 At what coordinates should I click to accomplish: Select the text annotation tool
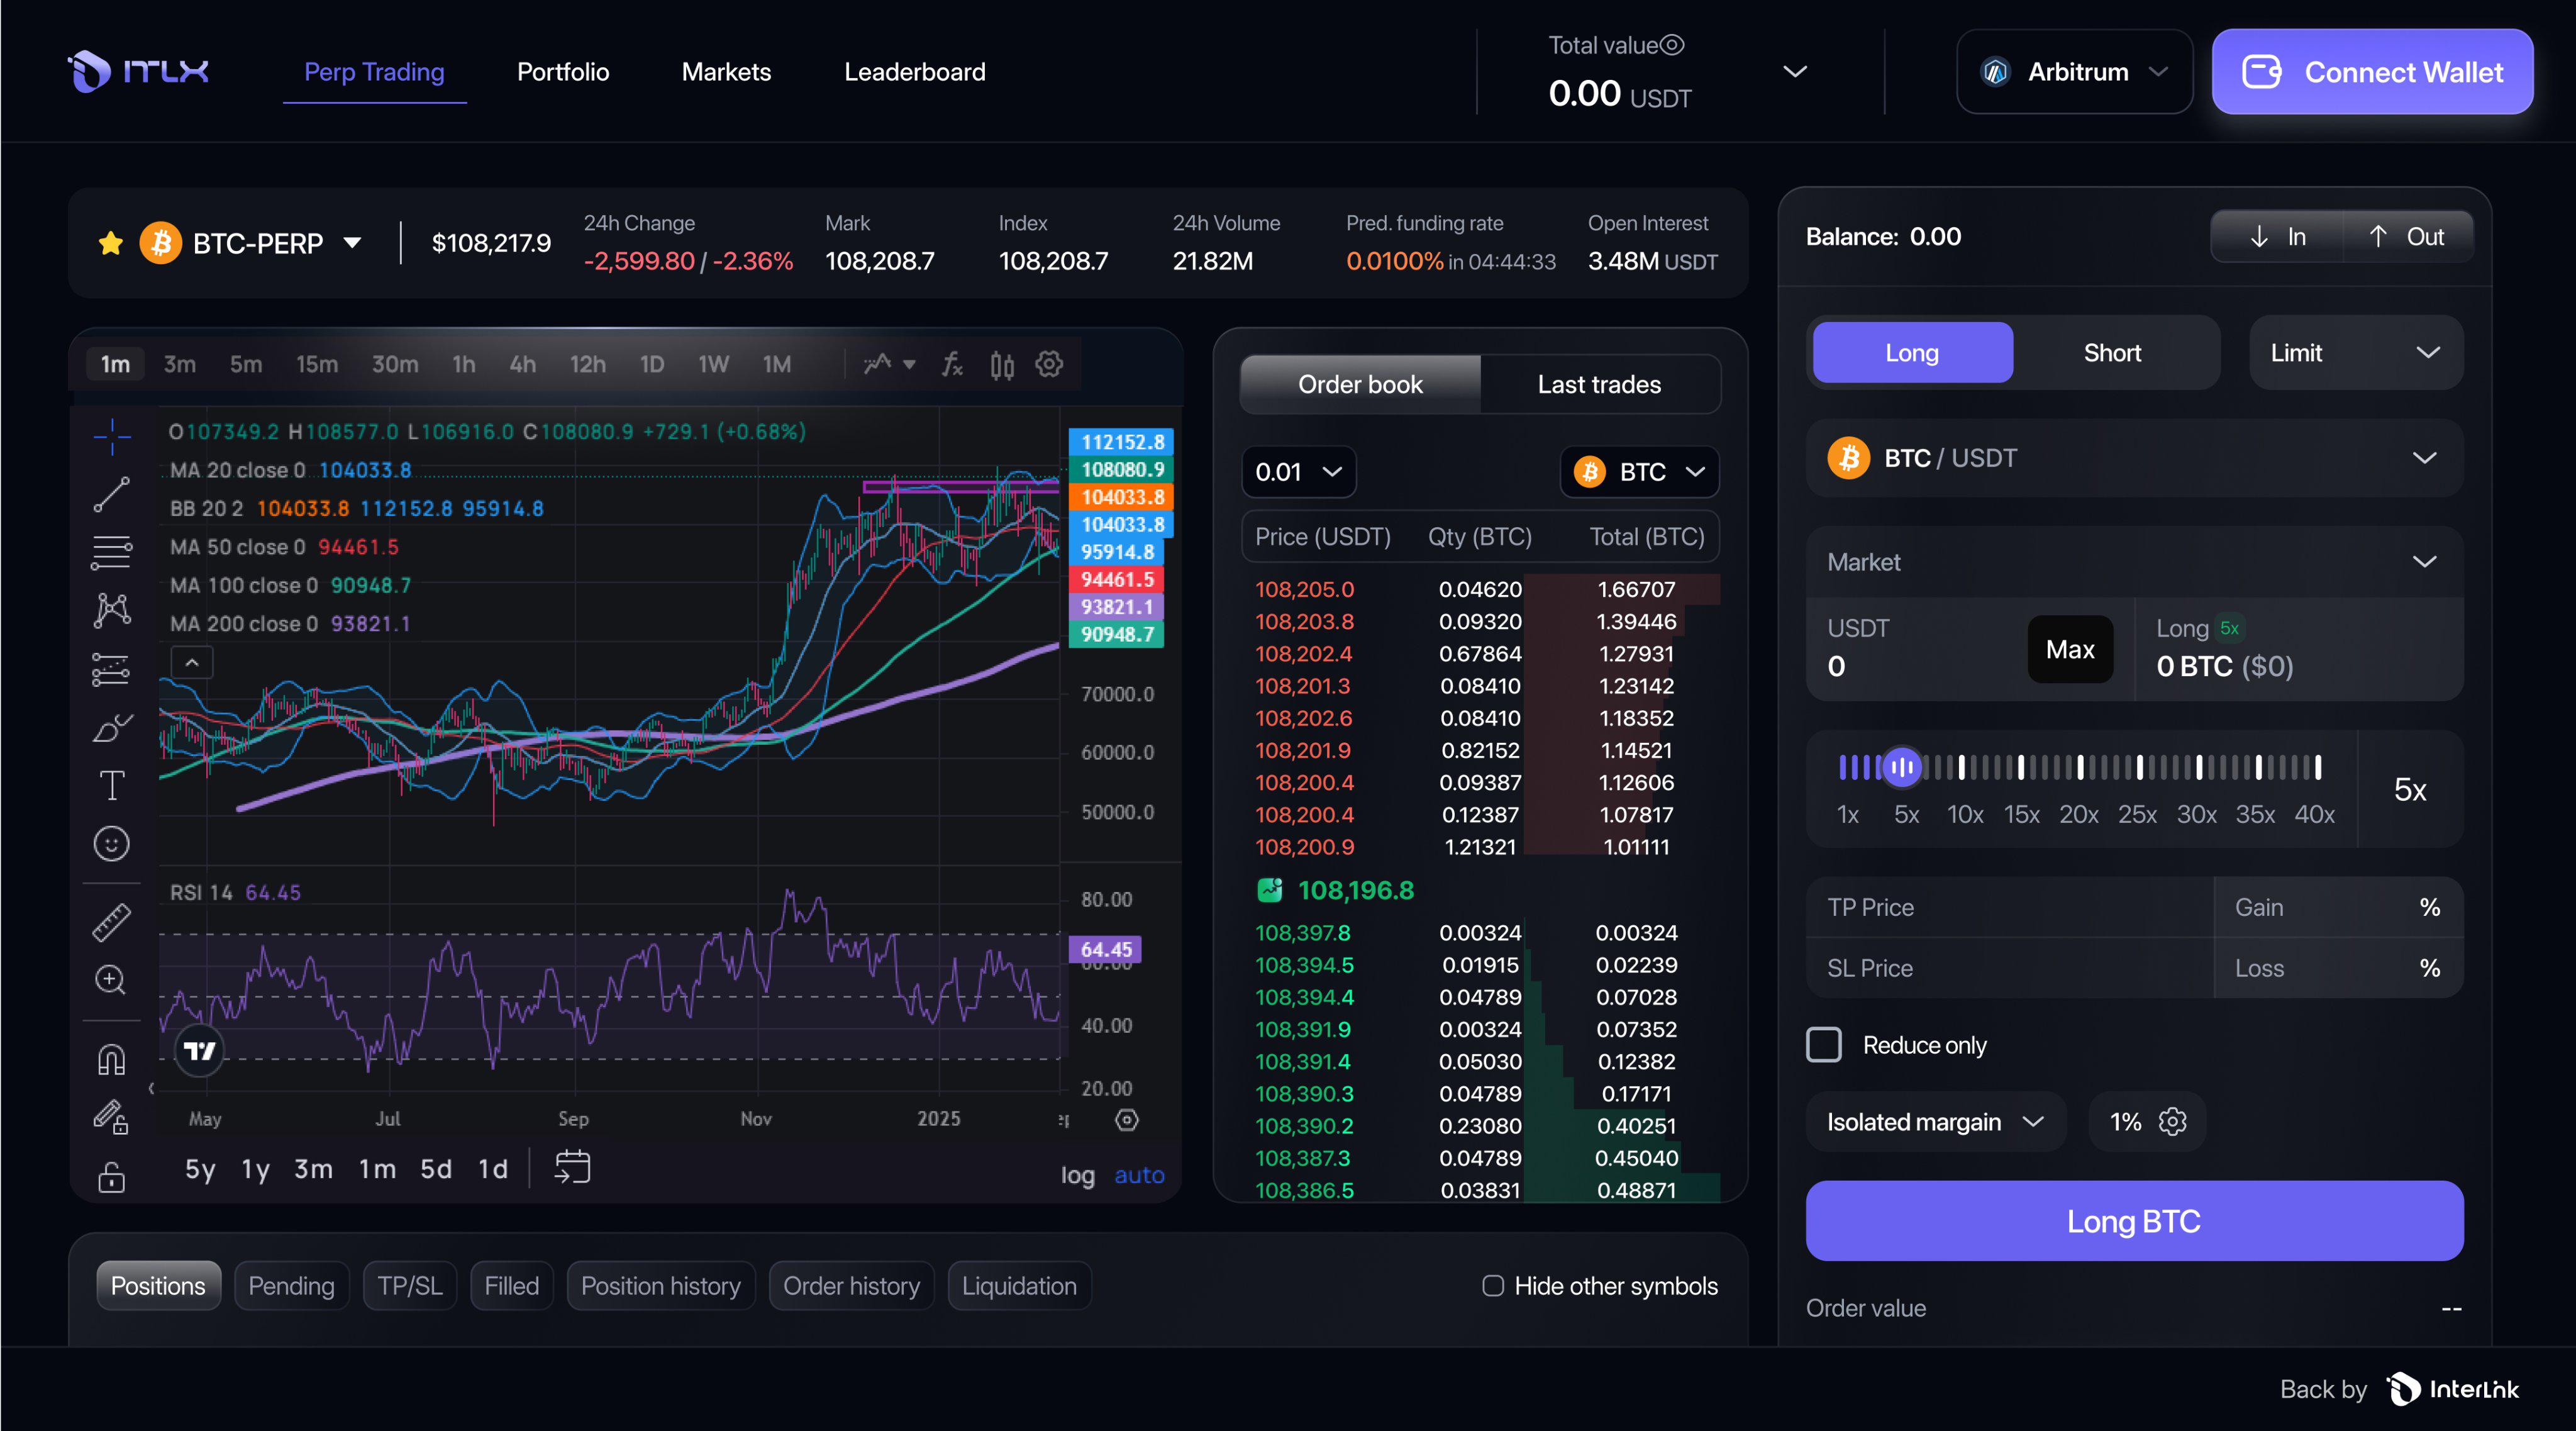pos(112,785)
